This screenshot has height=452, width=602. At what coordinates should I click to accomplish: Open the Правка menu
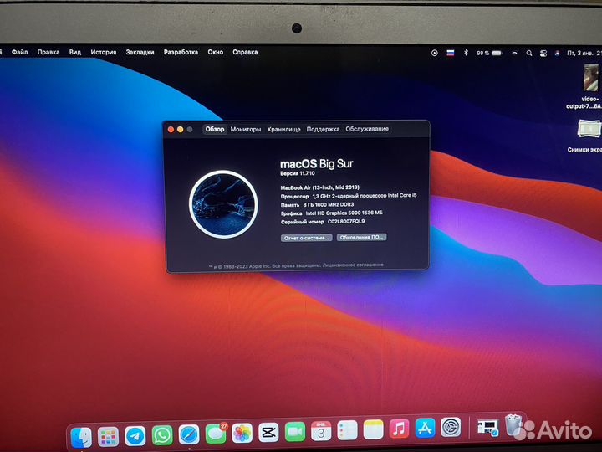(x=48, y=52)
